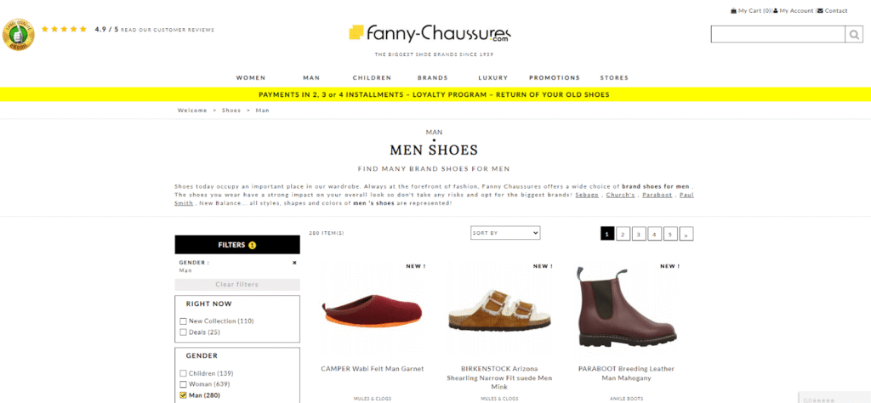Enable the Woman (639) filter checkbox

pyautogui.click(x=183, y=384)
